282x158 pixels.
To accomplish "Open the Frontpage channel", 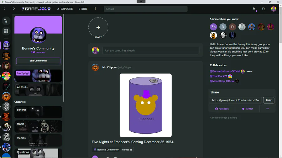I will tap(38, 76).
